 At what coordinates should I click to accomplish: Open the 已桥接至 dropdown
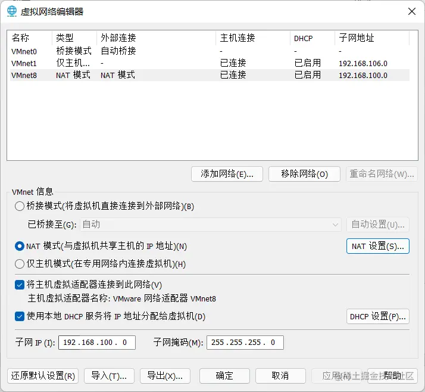pyautogui.click(x=211, y=225)
